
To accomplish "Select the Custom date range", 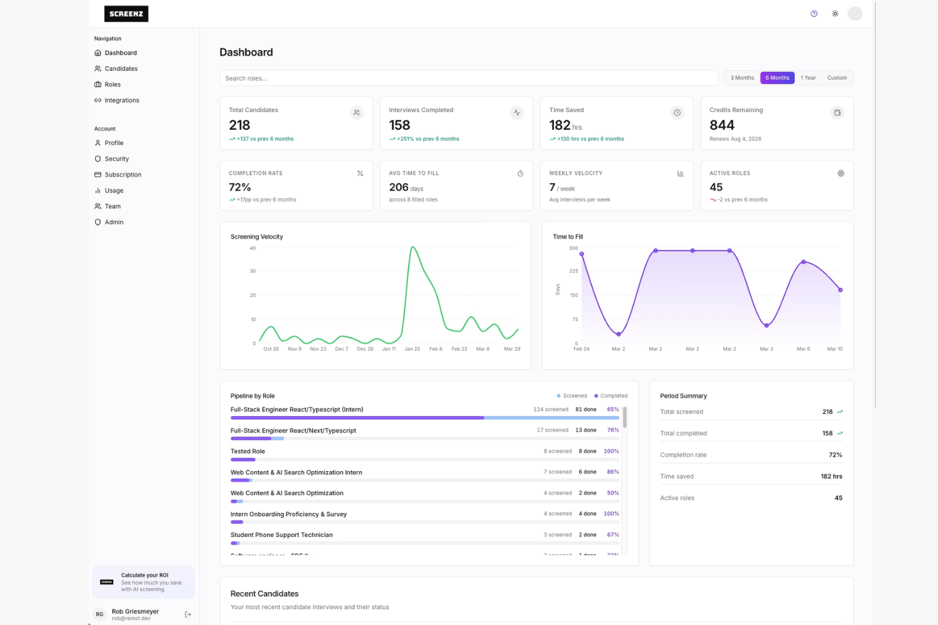I will 837,78.
